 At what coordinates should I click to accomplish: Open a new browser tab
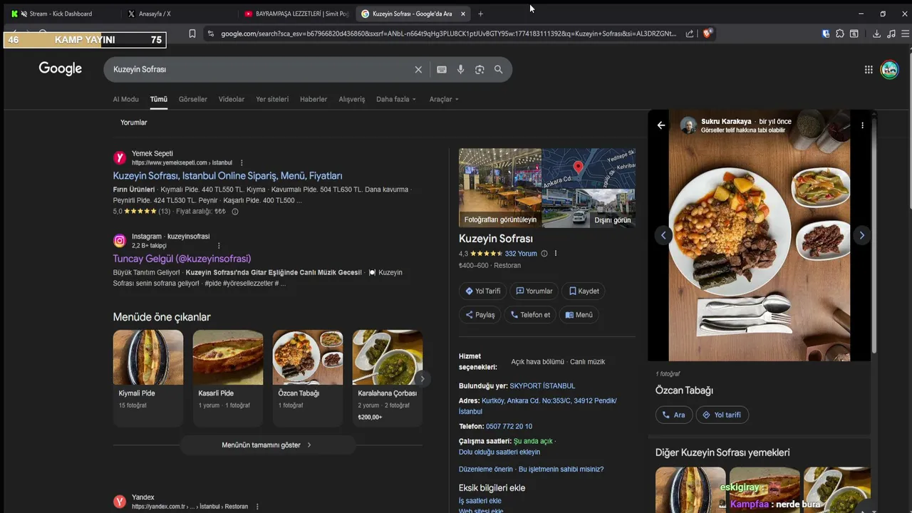coord(480,14)
